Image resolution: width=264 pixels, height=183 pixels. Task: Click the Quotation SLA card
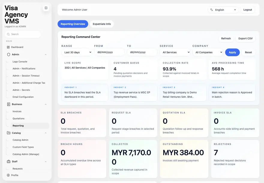point(184,123)
